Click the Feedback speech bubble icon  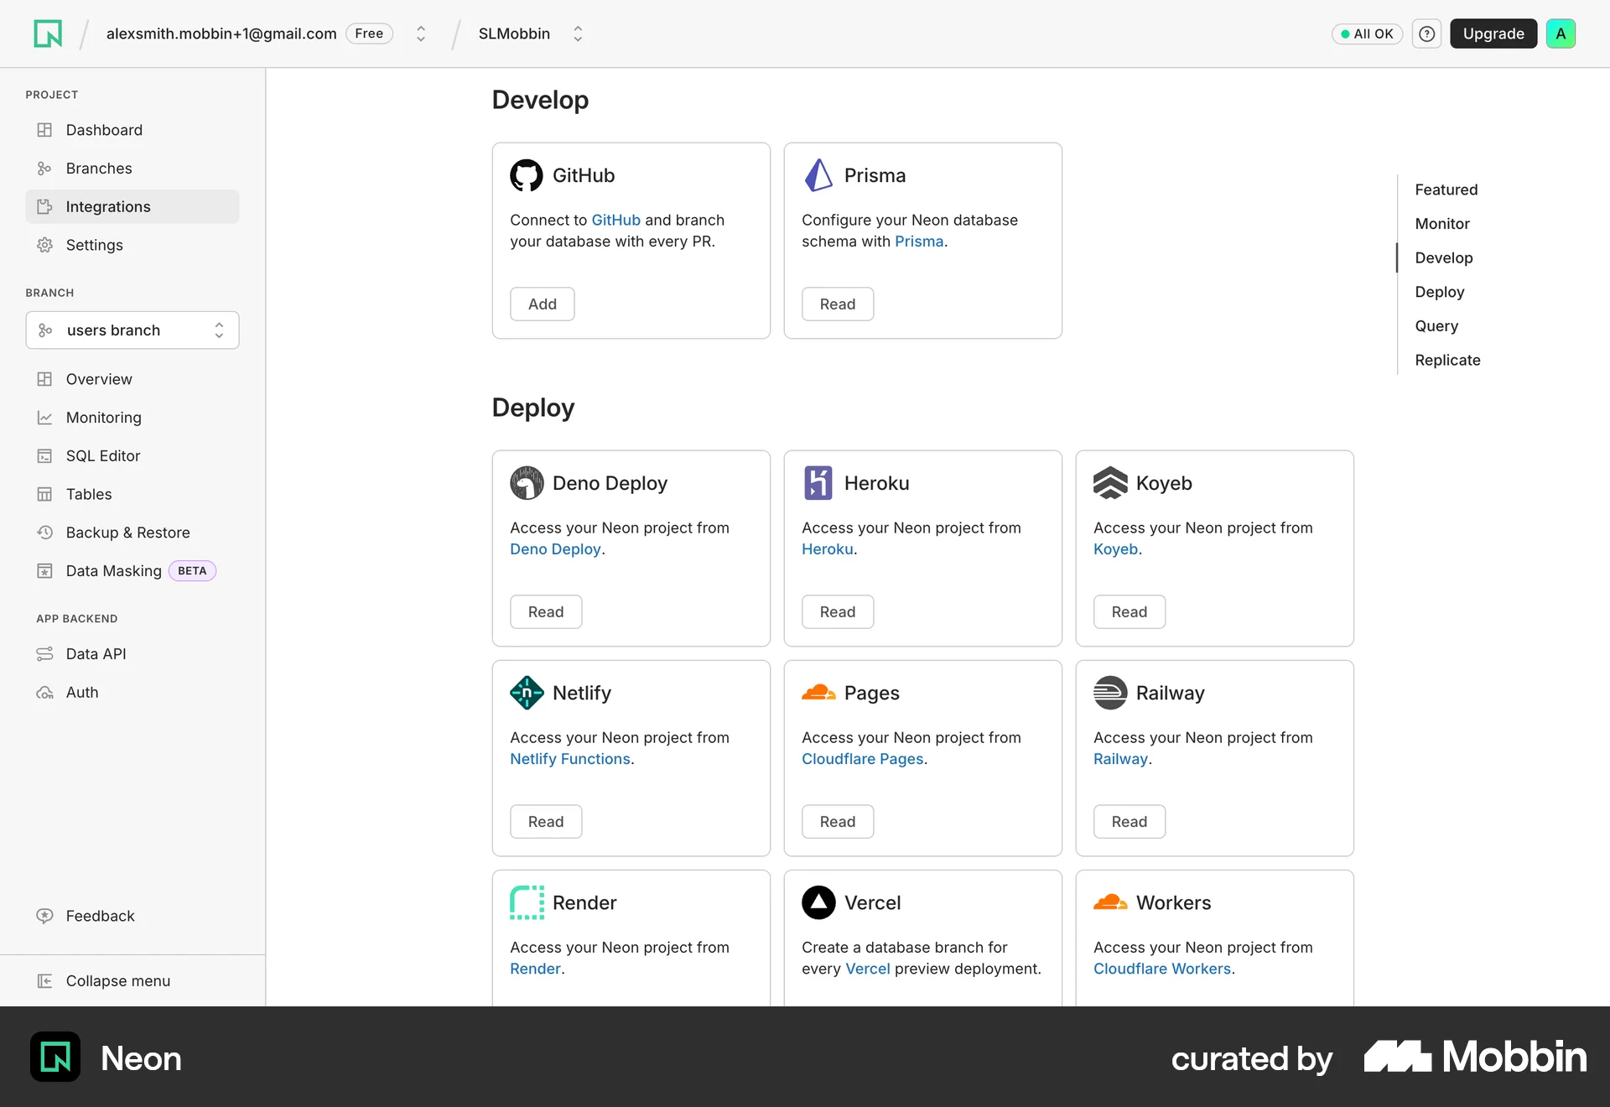pyautogui.click(x=44, y=916)
